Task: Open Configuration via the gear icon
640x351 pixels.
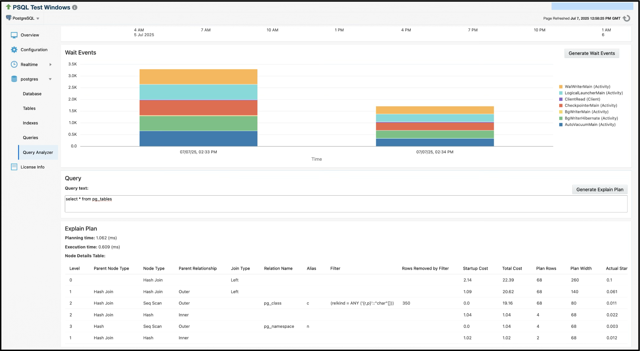Action: pyautogui.click(x=14, y=49)
